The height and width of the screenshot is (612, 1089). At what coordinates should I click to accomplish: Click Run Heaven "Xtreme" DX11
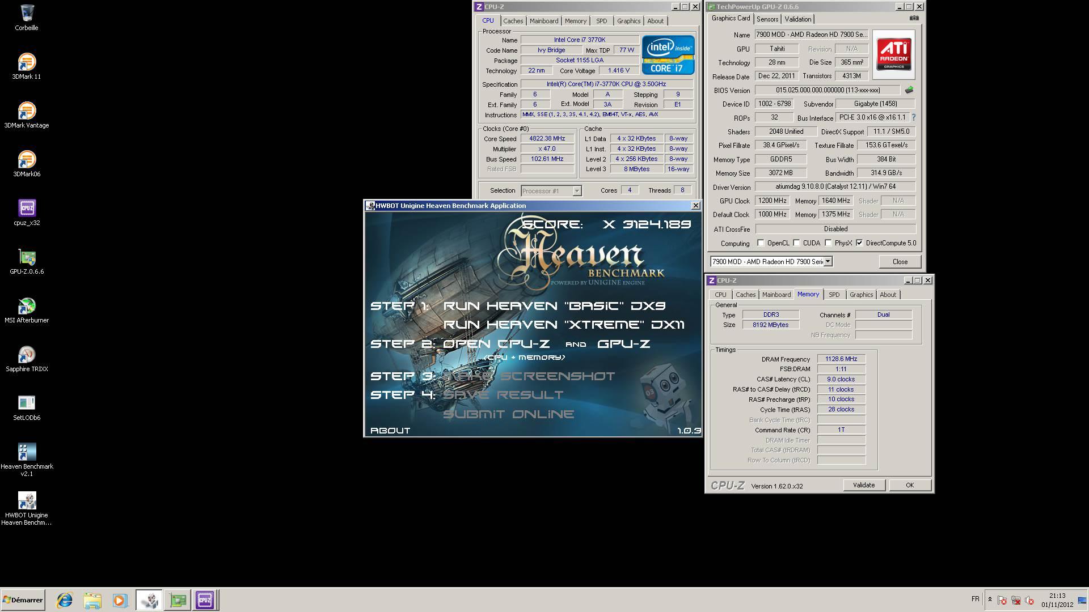click(x=564, y=325)
